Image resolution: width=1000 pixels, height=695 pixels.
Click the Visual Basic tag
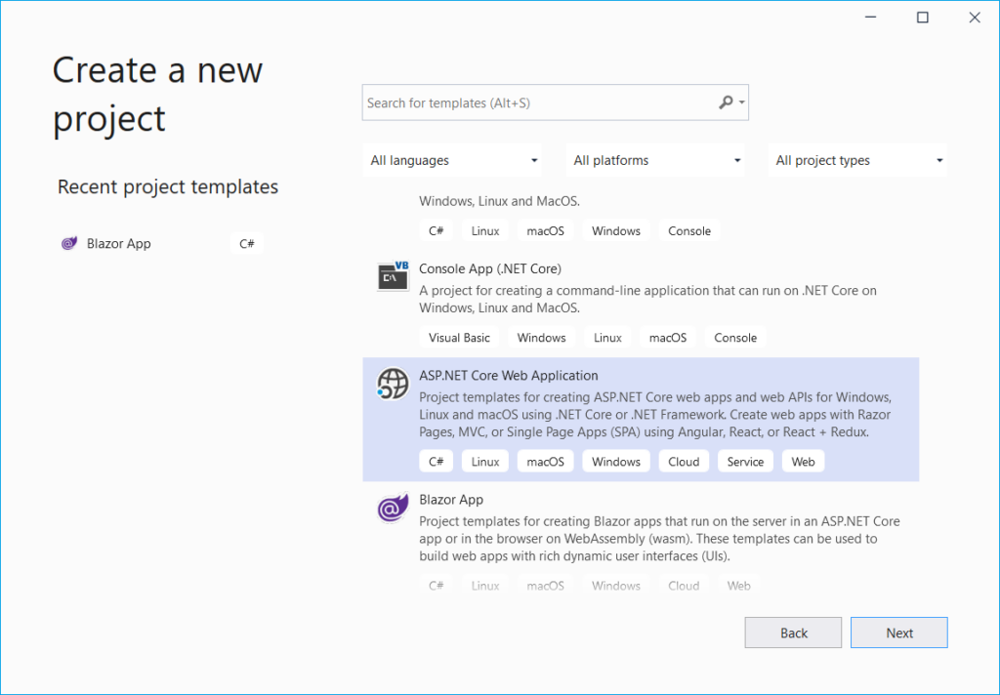coord(459,338)
